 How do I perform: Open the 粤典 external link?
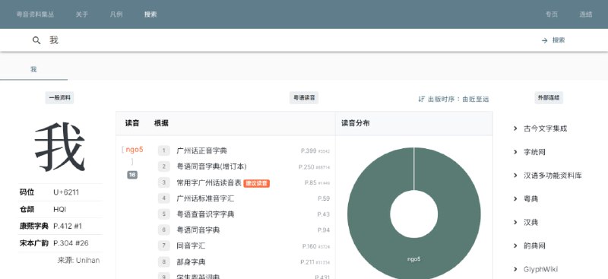(x=530, y=199)
